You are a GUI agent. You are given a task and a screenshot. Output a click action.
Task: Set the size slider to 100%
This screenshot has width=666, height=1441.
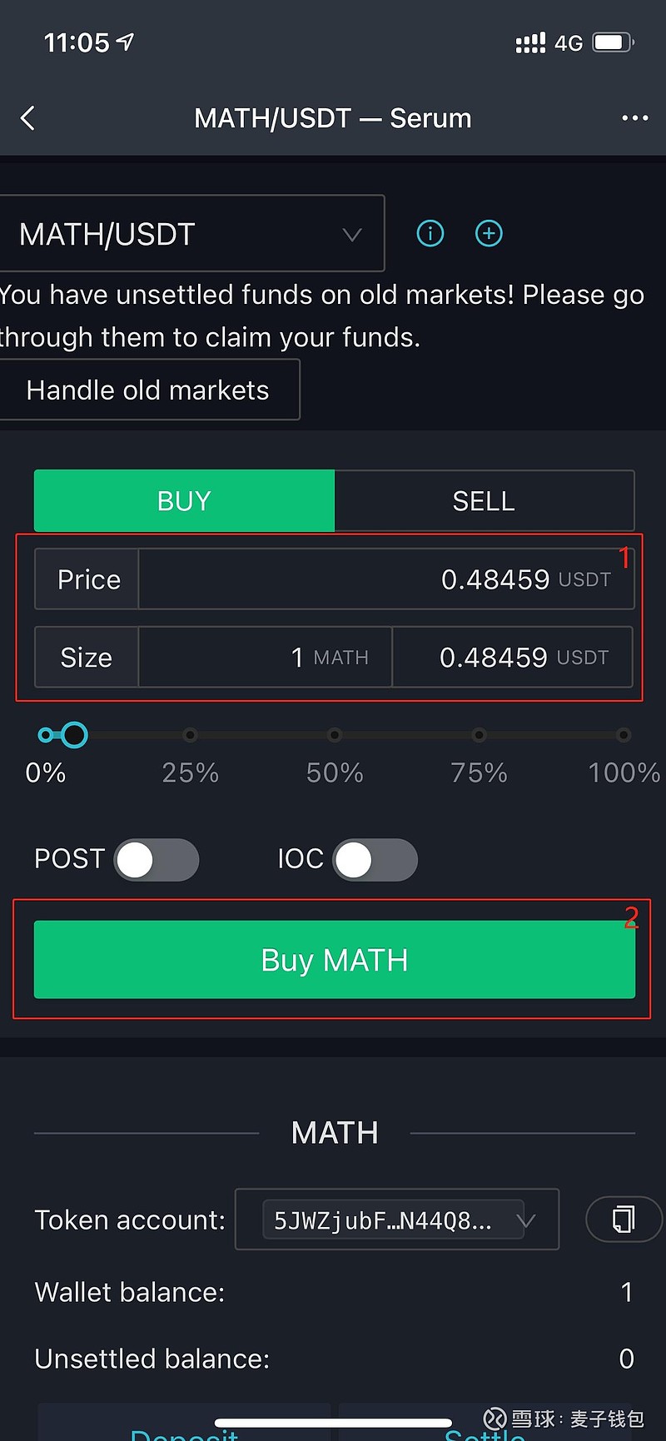click(x=624, y=735)
